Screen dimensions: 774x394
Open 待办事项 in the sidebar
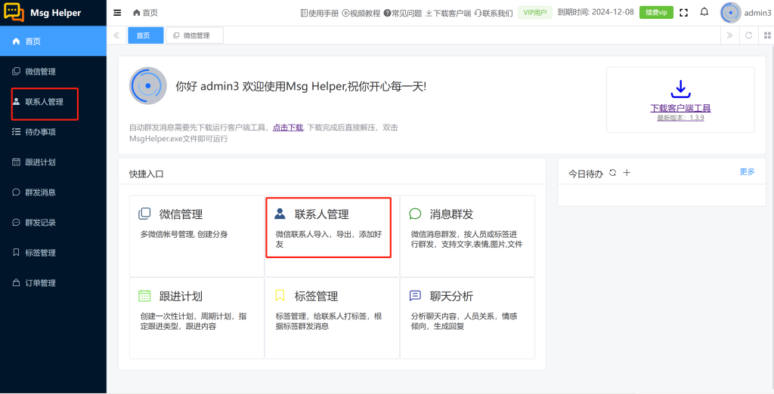coord(54,132)
